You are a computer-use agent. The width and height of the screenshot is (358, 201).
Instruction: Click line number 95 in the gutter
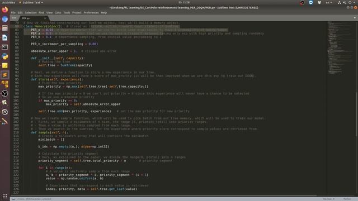17,79
